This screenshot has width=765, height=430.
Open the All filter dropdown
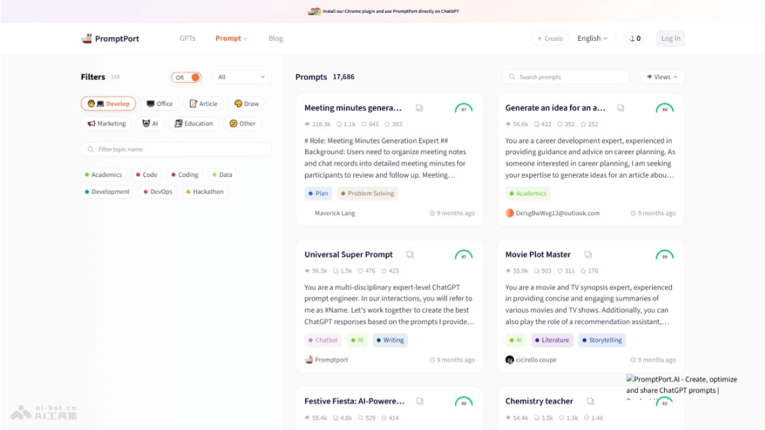click(x=241, y=76)
